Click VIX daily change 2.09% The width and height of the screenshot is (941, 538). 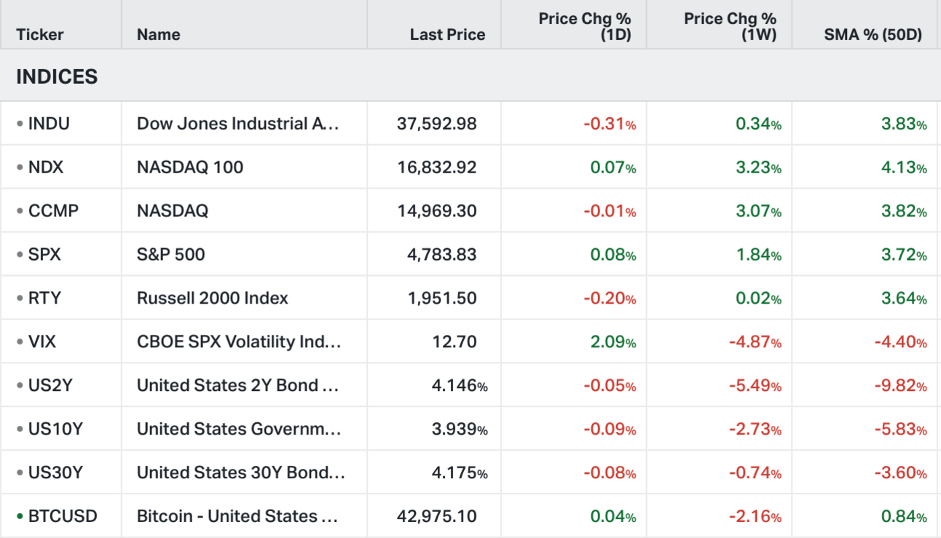click(613, 342)
